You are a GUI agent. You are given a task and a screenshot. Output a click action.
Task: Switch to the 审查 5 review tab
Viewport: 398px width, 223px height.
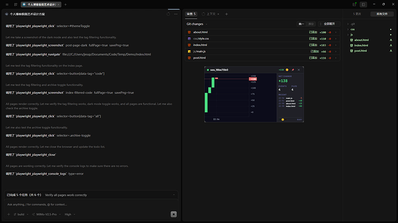pos(191,14)
